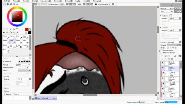This screenshot has height=104, width=185.
Task: Zoom out using toolbar minus button
Action: [x=70, y=4]
